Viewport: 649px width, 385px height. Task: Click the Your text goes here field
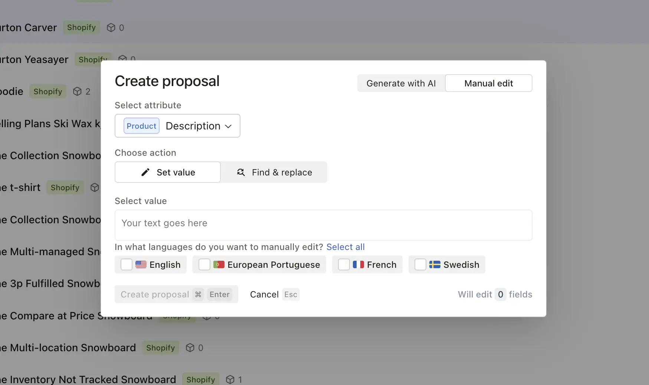pyautogui.click(x=323, y=224)
